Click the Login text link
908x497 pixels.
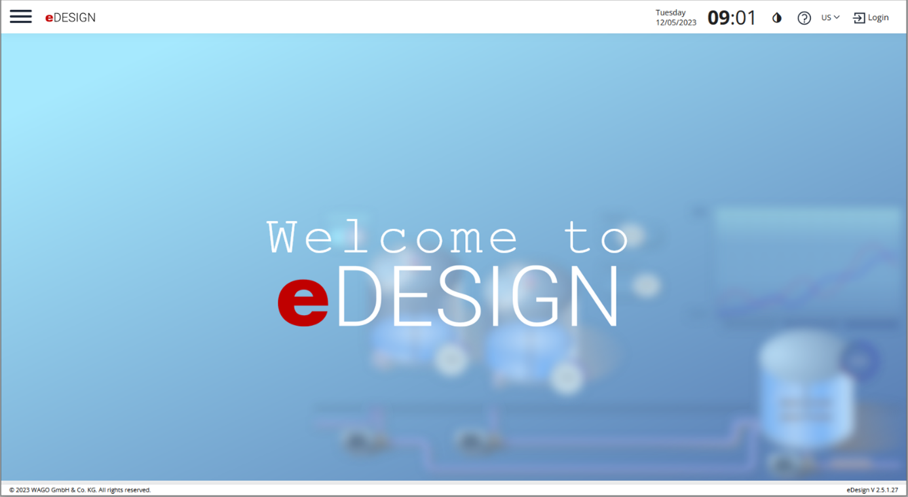pos(878,18)
